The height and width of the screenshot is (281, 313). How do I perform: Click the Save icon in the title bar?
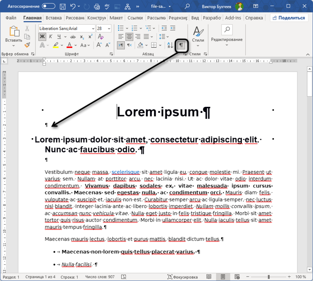coord(63,7)
